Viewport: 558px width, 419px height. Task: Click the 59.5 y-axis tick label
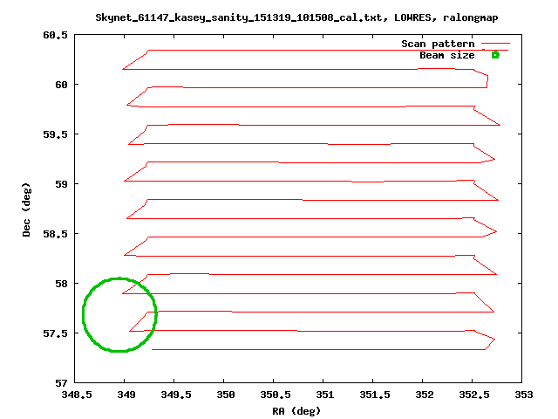pyautogui.click(x=54, y=134)
